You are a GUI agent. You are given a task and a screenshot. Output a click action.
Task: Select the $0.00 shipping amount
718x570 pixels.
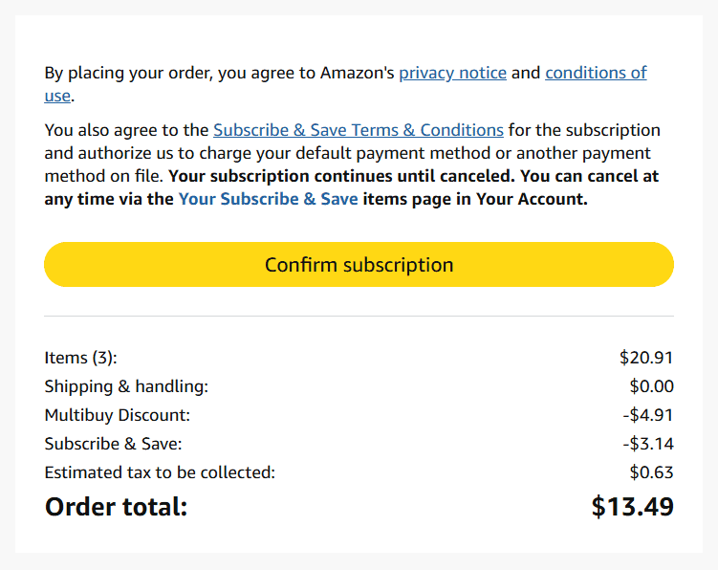click(651, 386)
